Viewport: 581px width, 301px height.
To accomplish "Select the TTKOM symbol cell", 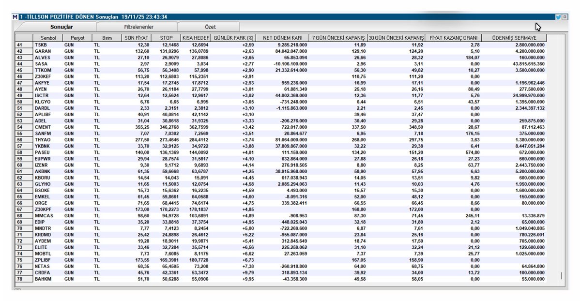I will click(x=47, y=70).
